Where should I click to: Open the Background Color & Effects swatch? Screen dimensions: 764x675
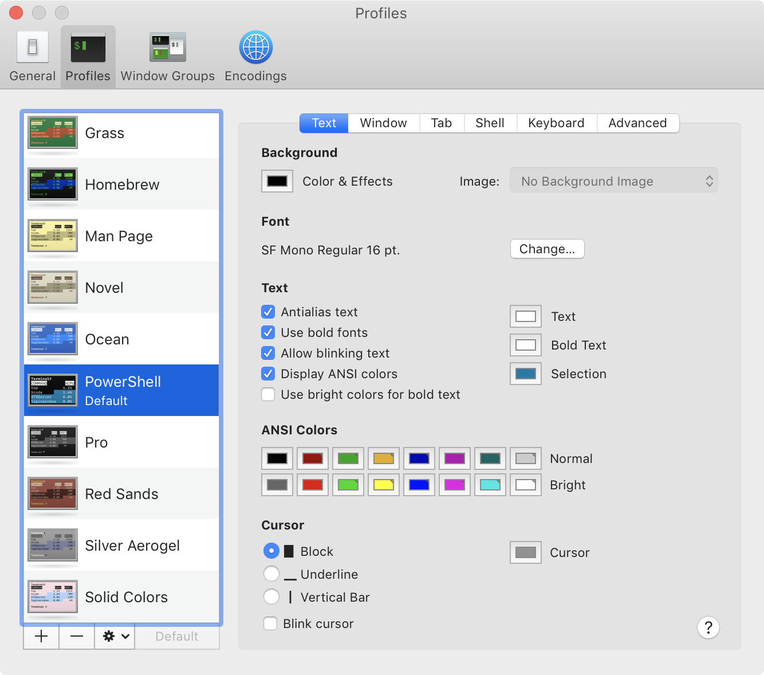click(x=277, y=181)
